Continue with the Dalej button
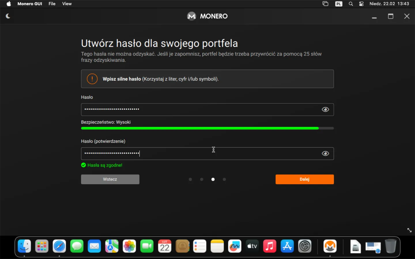 (x=305, y=179)
